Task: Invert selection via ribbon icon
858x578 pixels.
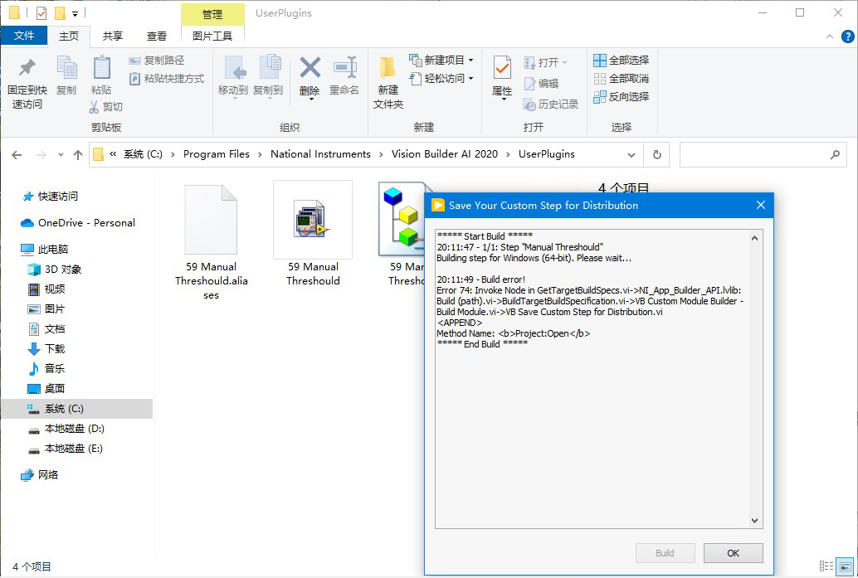Action: pos(600,97)
